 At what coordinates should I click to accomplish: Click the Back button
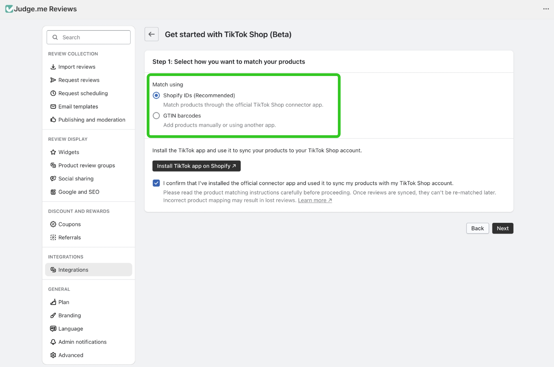point(477,228)
